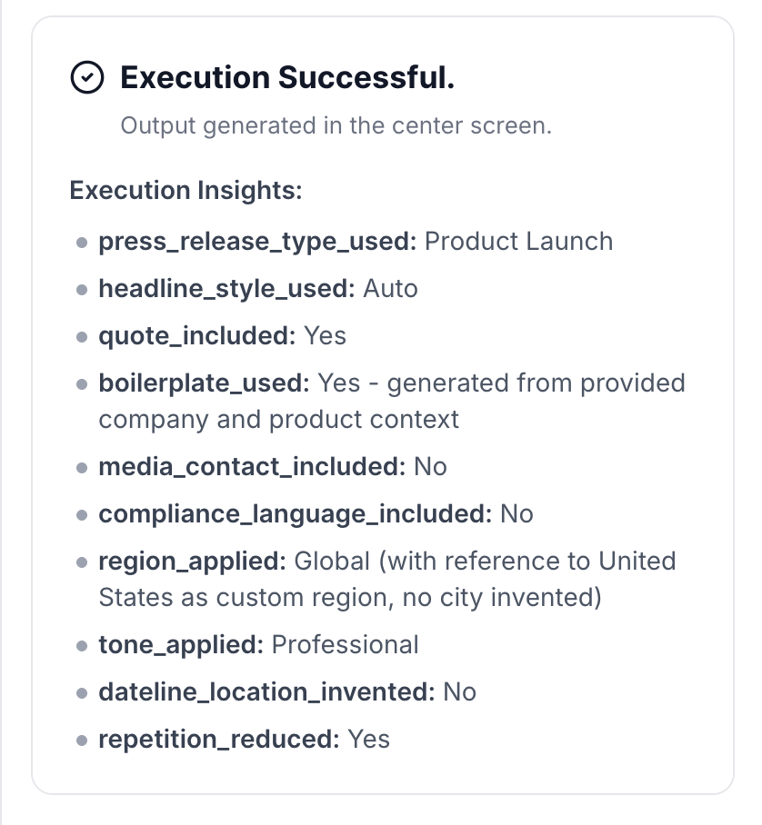The height and width of the screenshot is (825, 762).
Task: Click the dateline_location_invented label
Action: [266, 692]
